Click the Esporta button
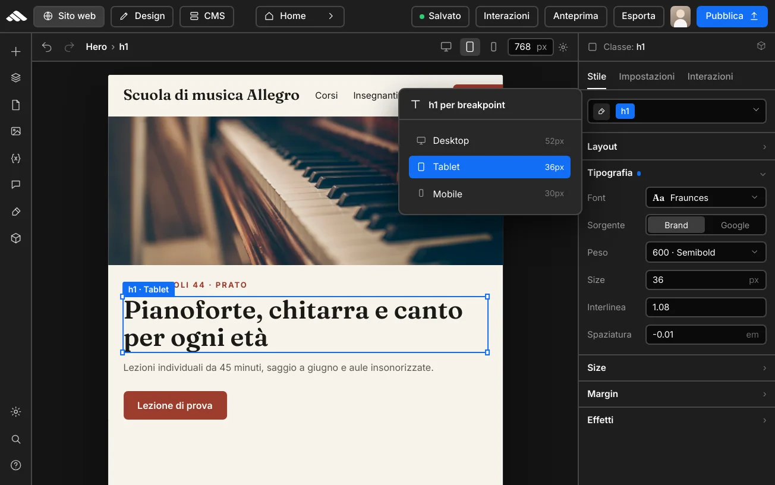 point(639,16)
